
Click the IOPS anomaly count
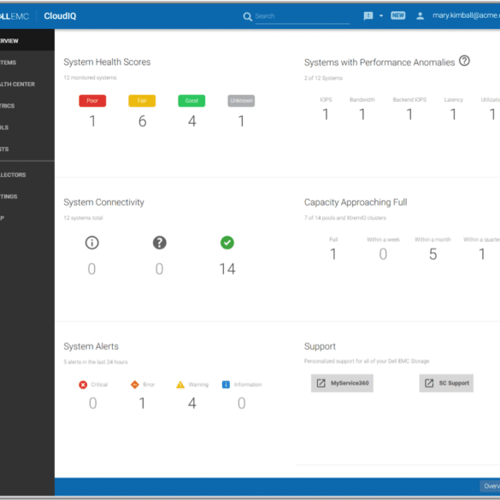point(326,115)
